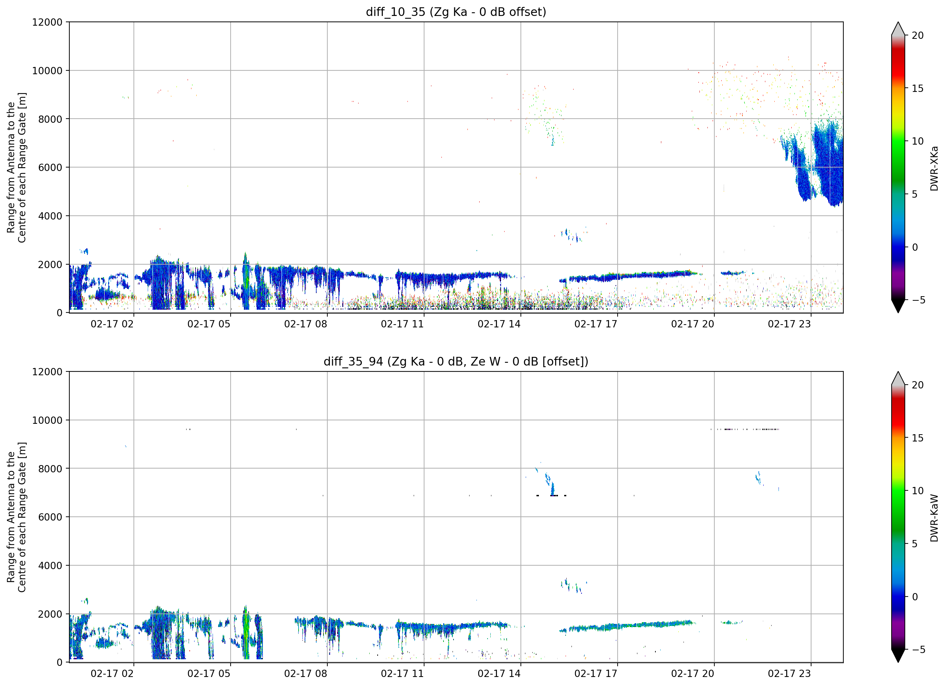Click the 12000 tick on top plot
The image size is (946, 686).
coord(47,22)
